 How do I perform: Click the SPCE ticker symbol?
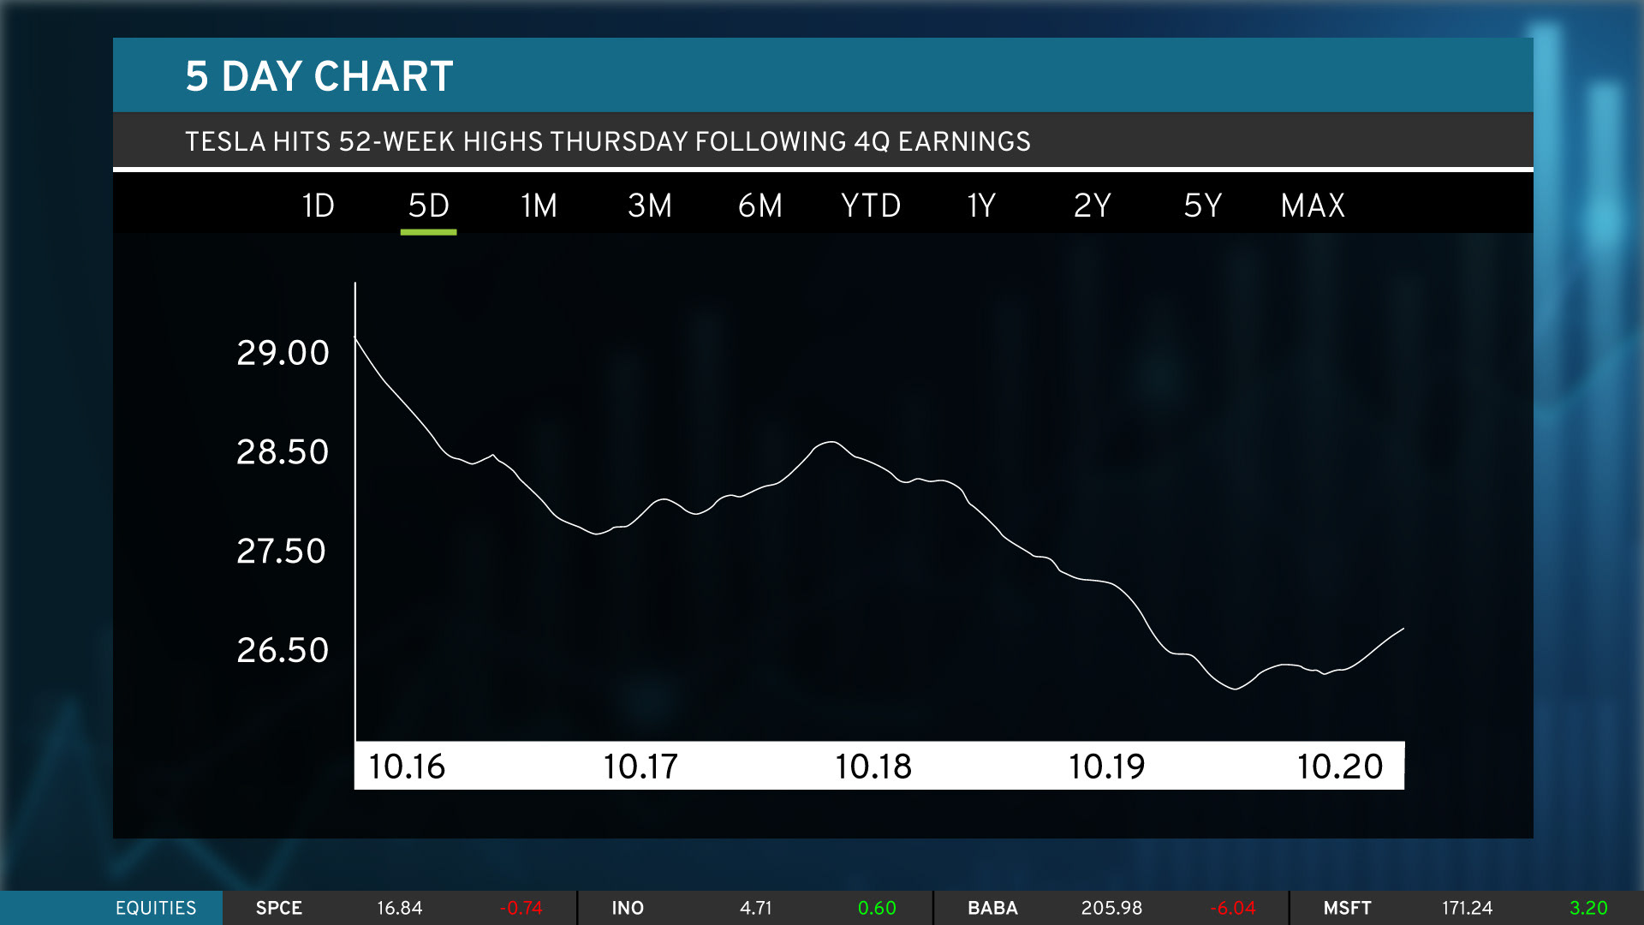coord(279,908)
